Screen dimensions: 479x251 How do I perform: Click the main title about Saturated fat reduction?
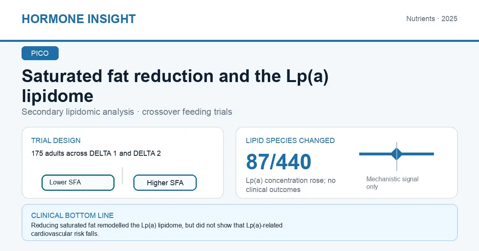coord(175,86)
